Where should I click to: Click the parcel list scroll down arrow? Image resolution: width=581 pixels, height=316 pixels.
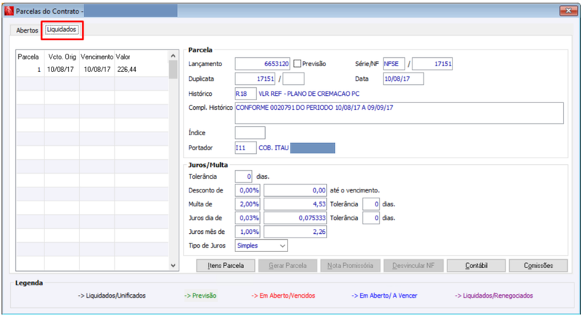(173, 266)
